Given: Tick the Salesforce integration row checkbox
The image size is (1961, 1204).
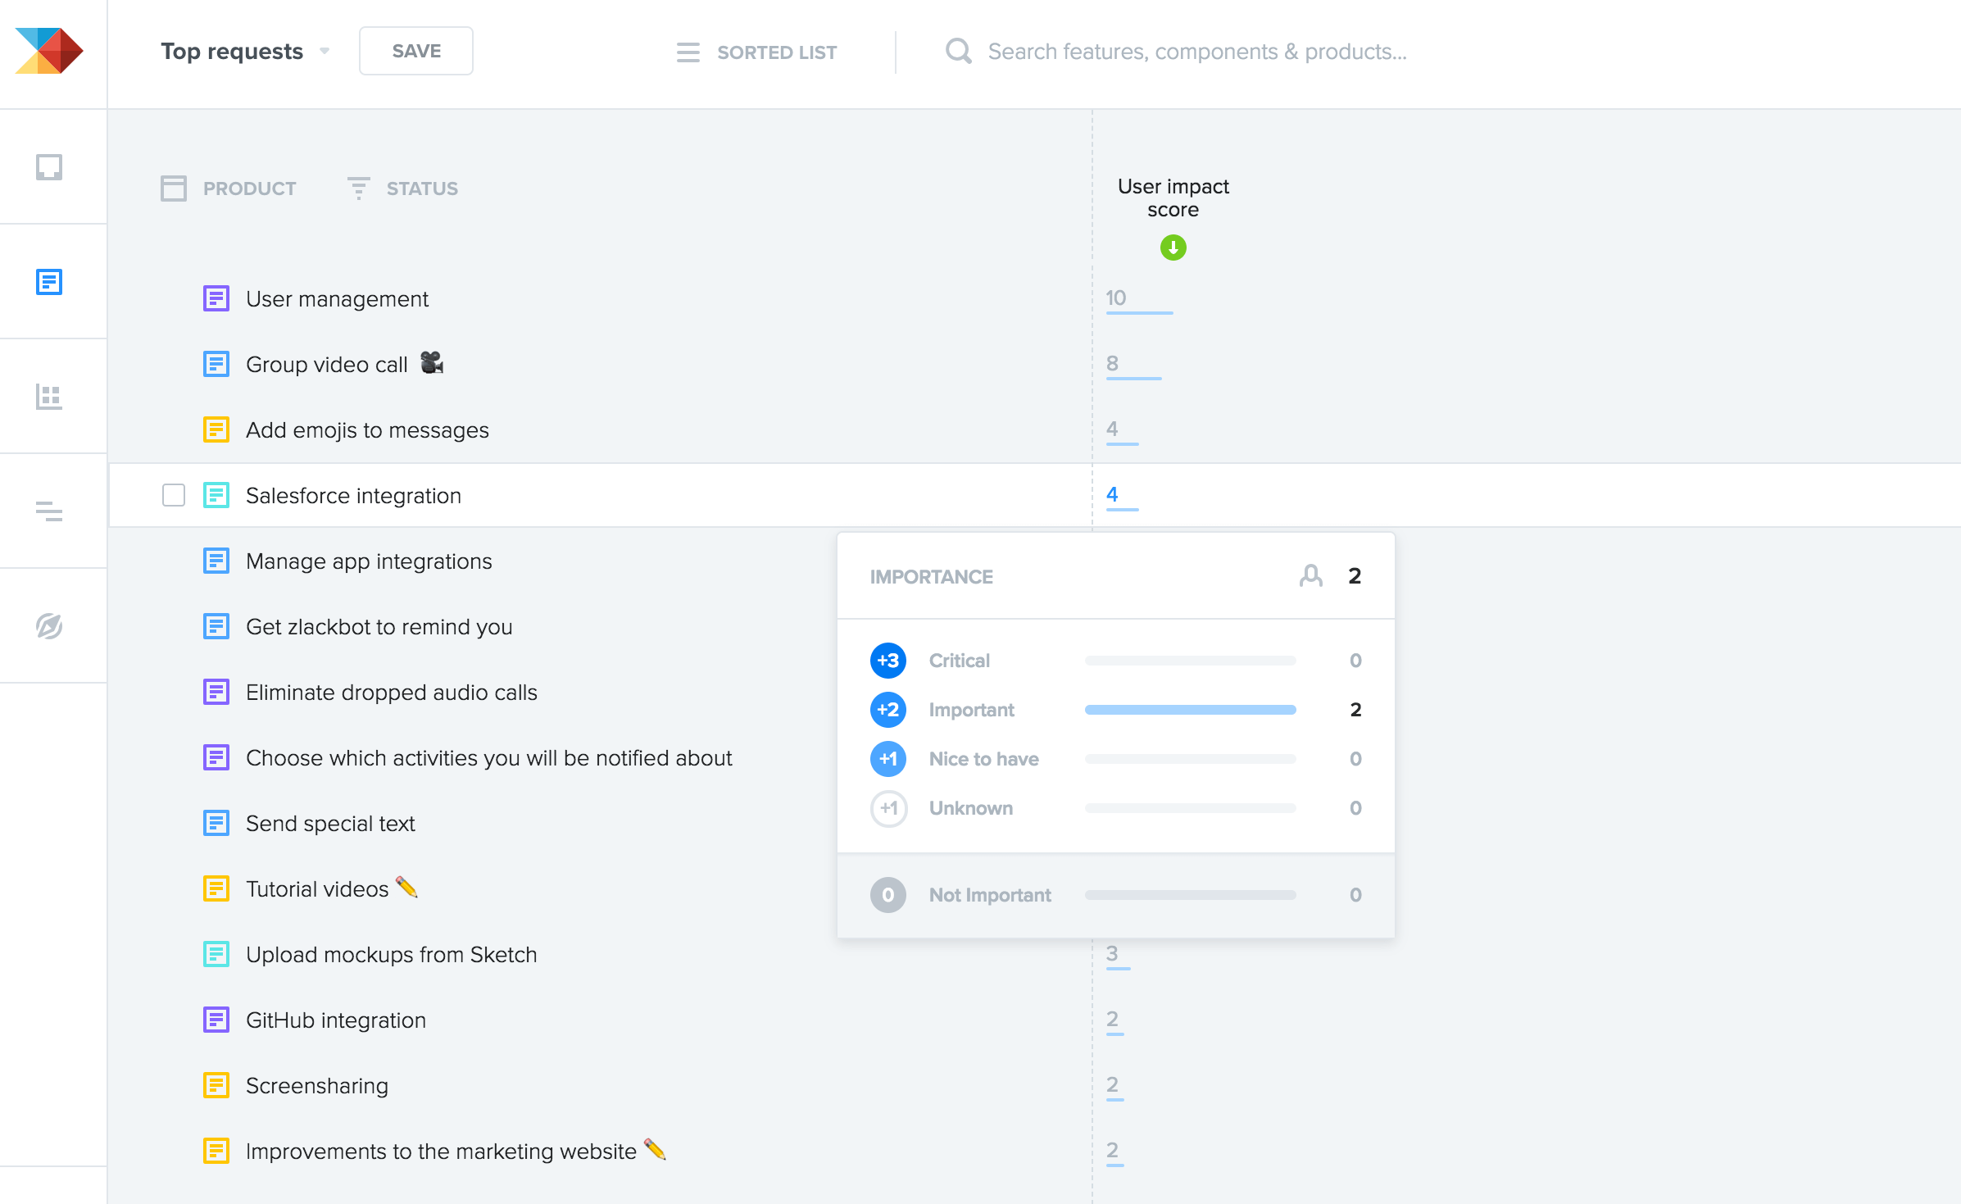Looking at the screenshot, I should click(174, 495).
